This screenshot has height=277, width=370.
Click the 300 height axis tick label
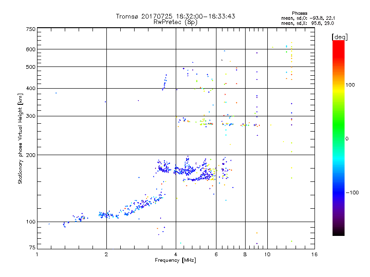[31, 116]
